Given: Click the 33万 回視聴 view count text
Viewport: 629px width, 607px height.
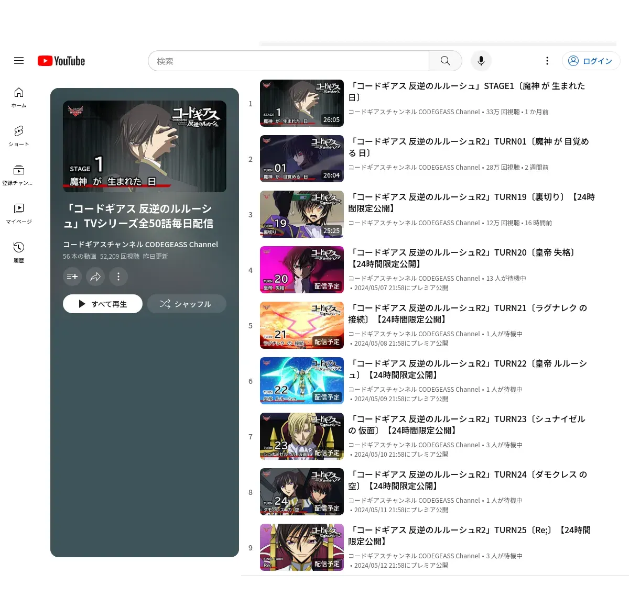Looking at the screenshot, I should click(x=503, y=112).
